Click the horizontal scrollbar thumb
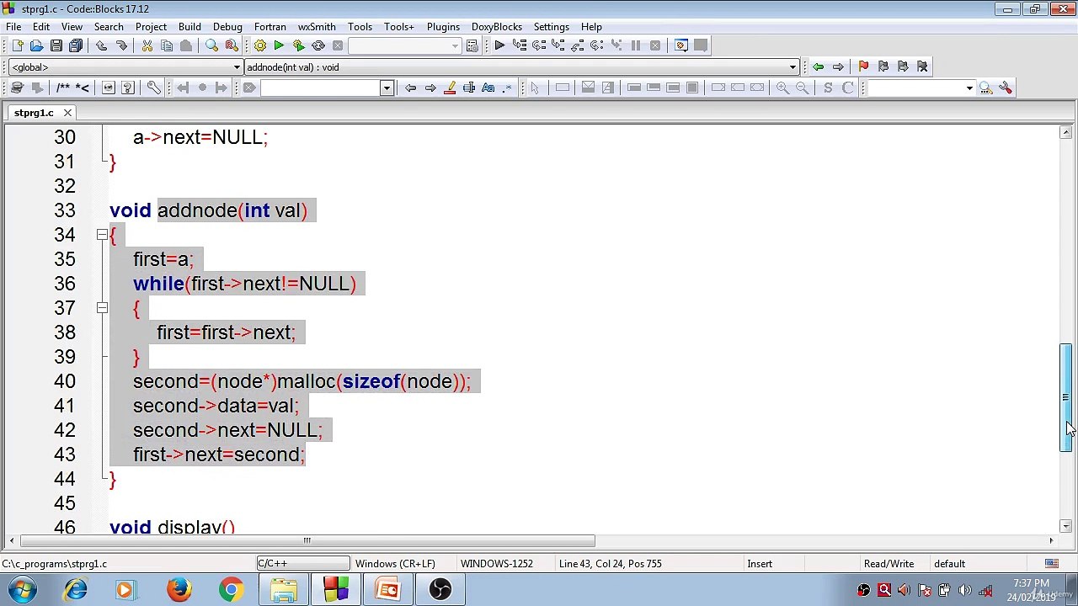The image size is (1078, 606). click(307, 541)
